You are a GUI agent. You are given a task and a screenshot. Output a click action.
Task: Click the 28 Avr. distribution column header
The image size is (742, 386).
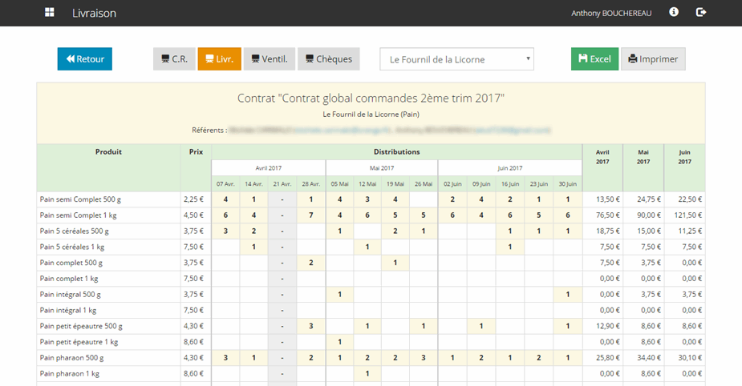pos(310,183)
